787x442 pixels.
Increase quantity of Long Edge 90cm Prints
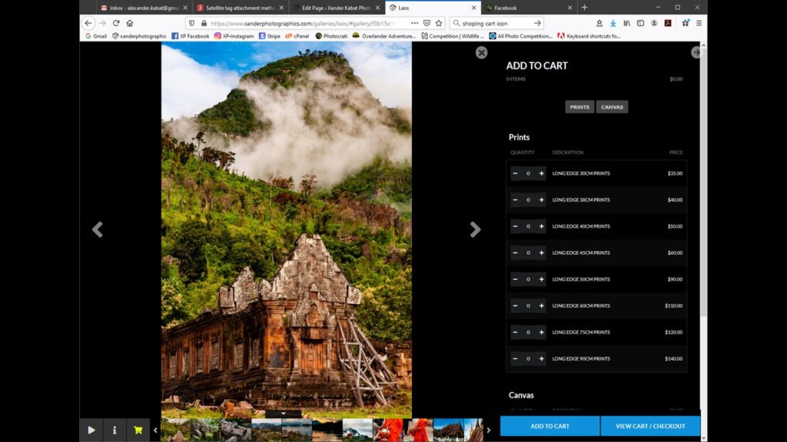click(541, 359)
